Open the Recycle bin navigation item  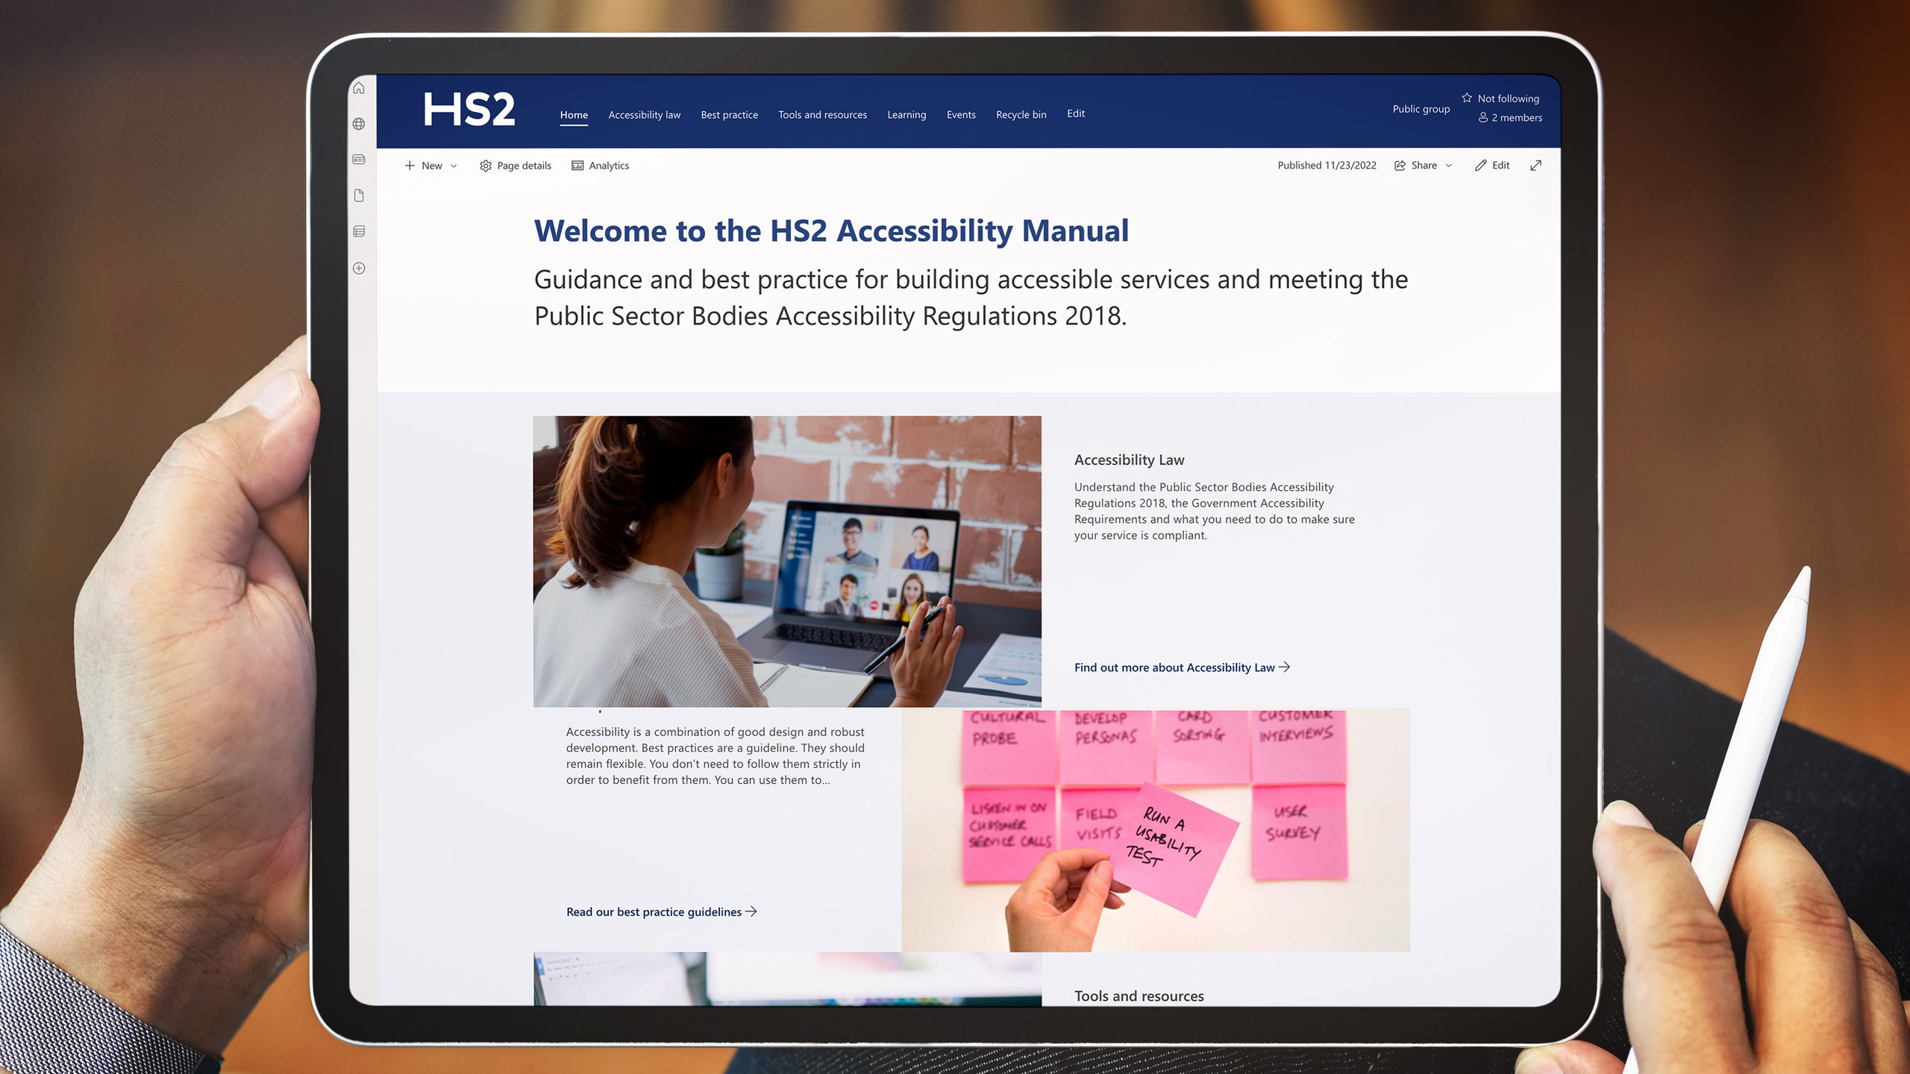[1021, 115]
